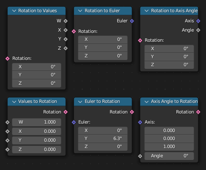Click X rotation field in Rotation to Axis Angle

[x=169, y=49]
